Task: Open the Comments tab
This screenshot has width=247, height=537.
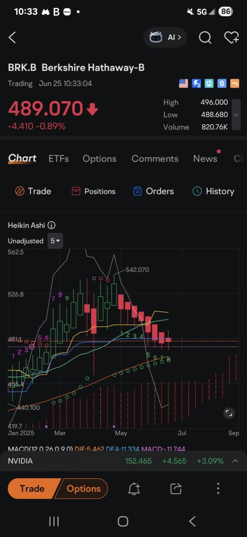Action: click(155, 158)
